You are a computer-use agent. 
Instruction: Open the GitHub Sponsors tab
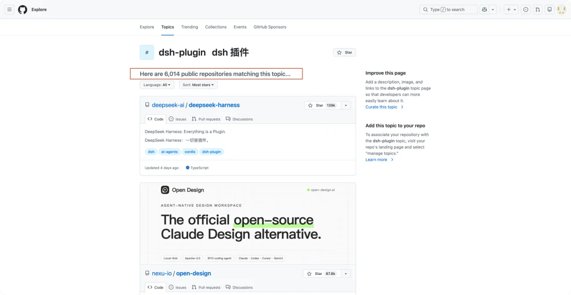[x=270, y=27]
